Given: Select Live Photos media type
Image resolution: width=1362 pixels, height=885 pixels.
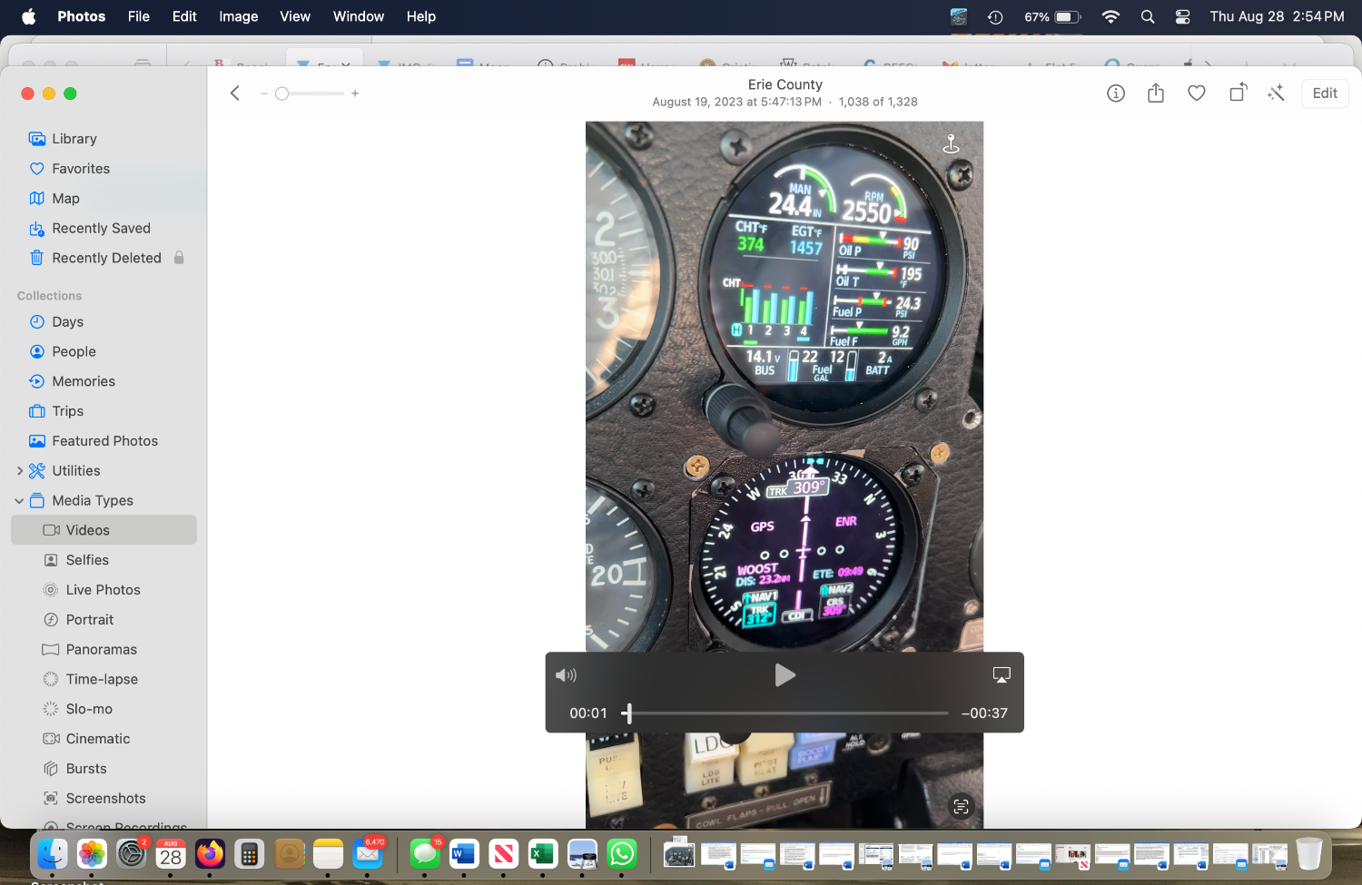Looking at the screenshot, I should 104,590.
